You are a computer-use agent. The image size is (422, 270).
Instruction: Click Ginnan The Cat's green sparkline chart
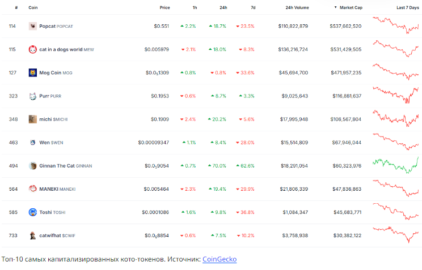coord(396,165)
